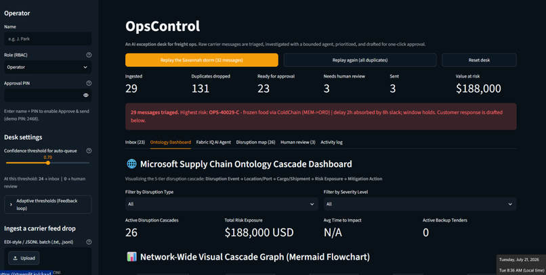View the Activity log tab
The width and height of the screenshot is (546, 275).
(331, 143)
